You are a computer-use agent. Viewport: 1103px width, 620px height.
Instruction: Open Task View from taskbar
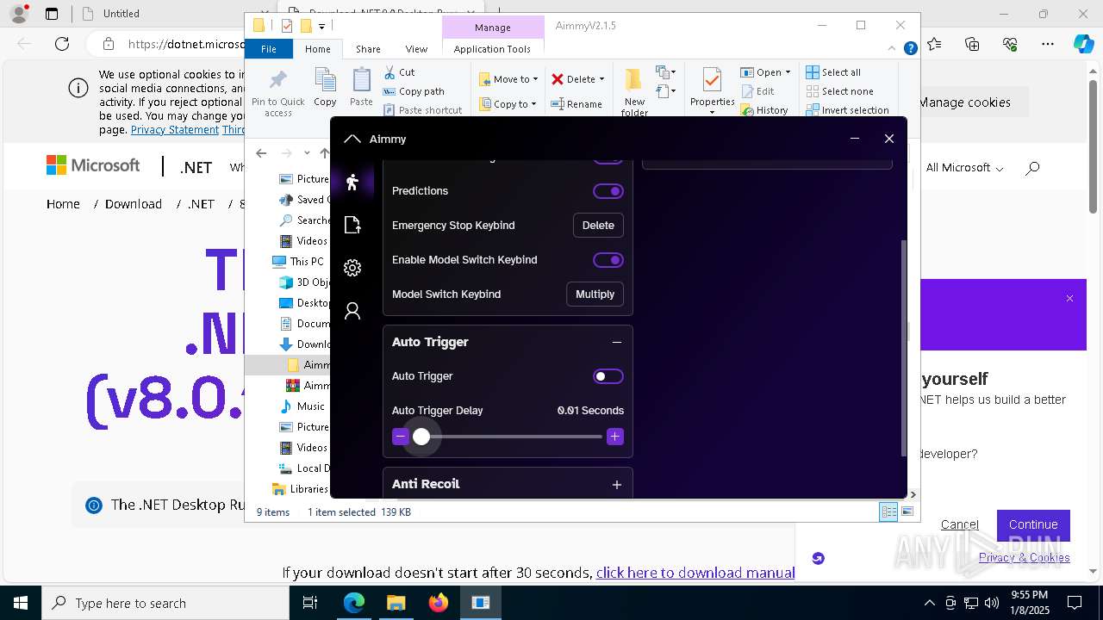tap(310, 603)
